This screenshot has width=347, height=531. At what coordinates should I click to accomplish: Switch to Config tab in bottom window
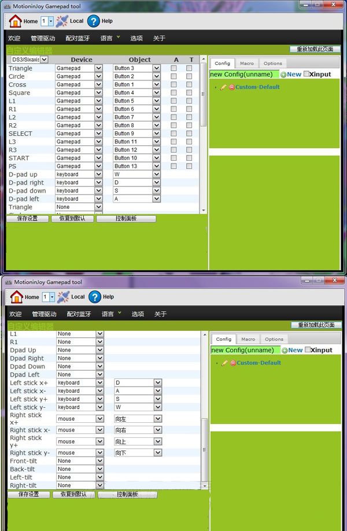point(223,339)
